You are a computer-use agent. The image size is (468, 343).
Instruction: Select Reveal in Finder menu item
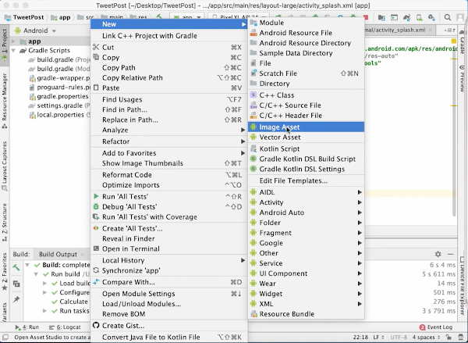pyautogui.click(x=169, y=238)
